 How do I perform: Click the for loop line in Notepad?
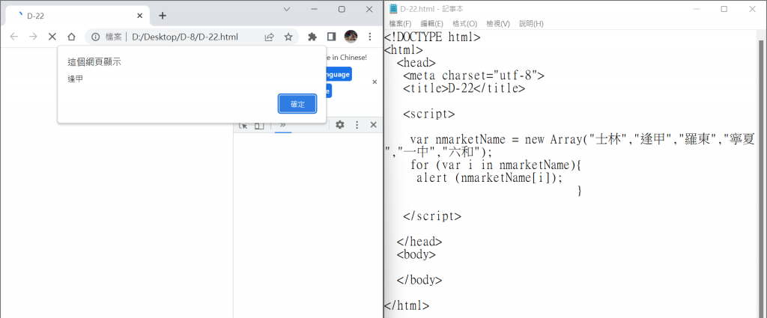coord(495,165)
